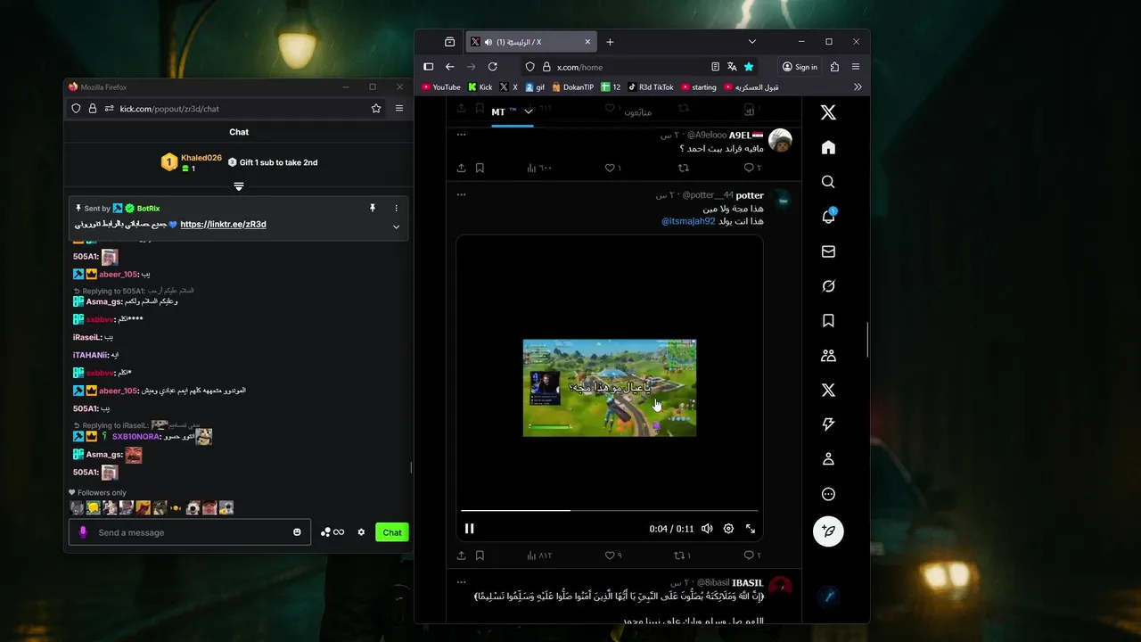Open Messages envelope in X sidebar
Screen dimensions: 1141x642
pyautogui.click(x=828, y=251)
